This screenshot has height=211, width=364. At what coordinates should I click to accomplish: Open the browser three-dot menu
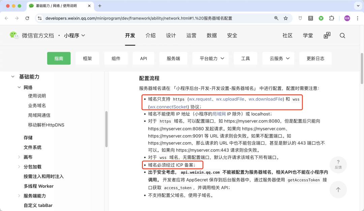pyautogui.click(x=358, y=18)
